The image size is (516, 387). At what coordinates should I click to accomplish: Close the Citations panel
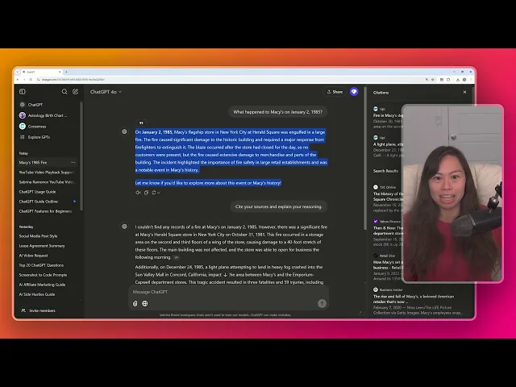pos(464,92)
